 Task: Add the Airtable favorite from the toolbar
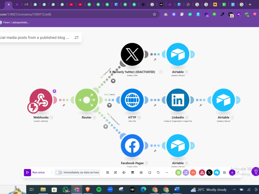(217, 173)
